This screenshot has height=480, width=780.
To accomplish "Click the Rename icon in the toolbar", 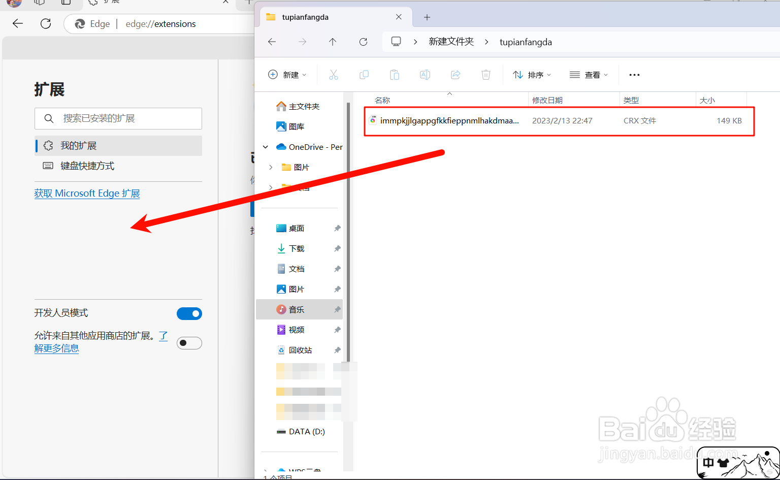I will tap(425, 75).
